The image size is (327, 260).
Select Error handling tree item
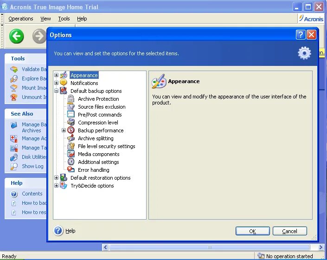tap(93, 170)
